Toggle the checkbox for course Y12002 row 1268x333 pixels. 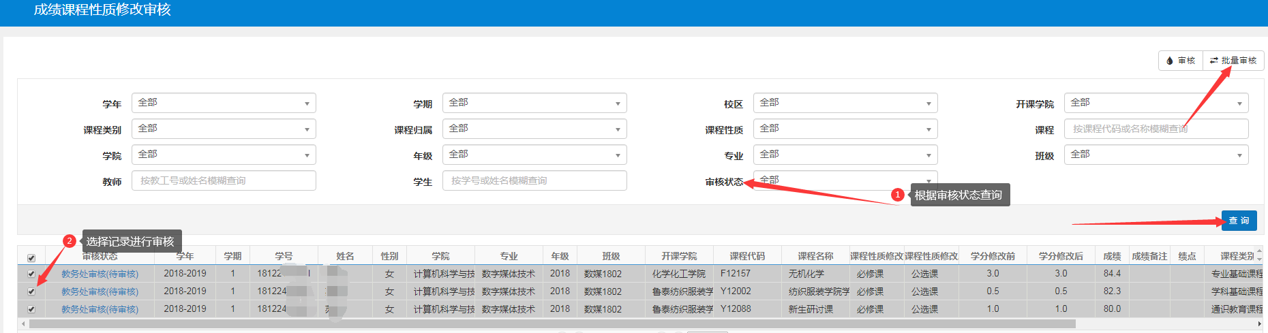(31, 291)
